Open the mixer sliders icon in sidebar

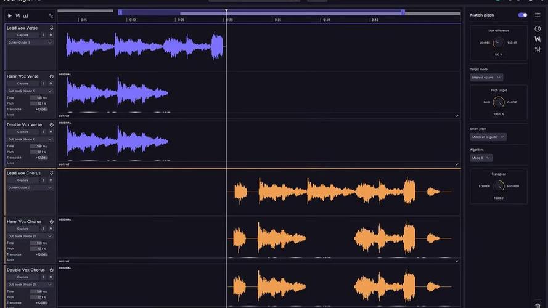538,49
